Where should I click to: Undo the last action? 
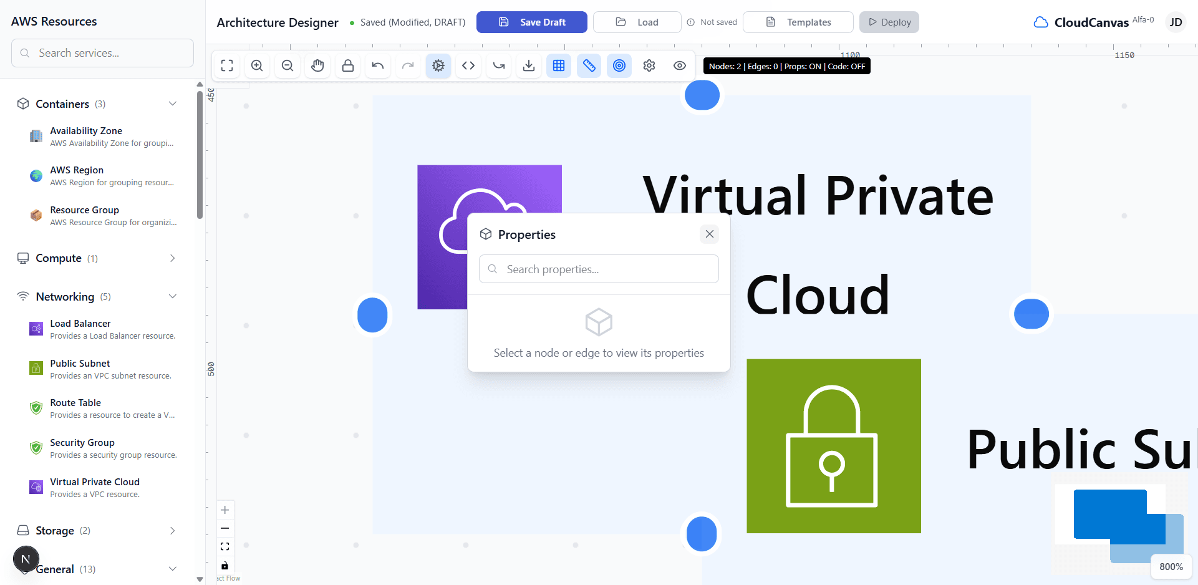pyautogui.click(x=378, y=65)
